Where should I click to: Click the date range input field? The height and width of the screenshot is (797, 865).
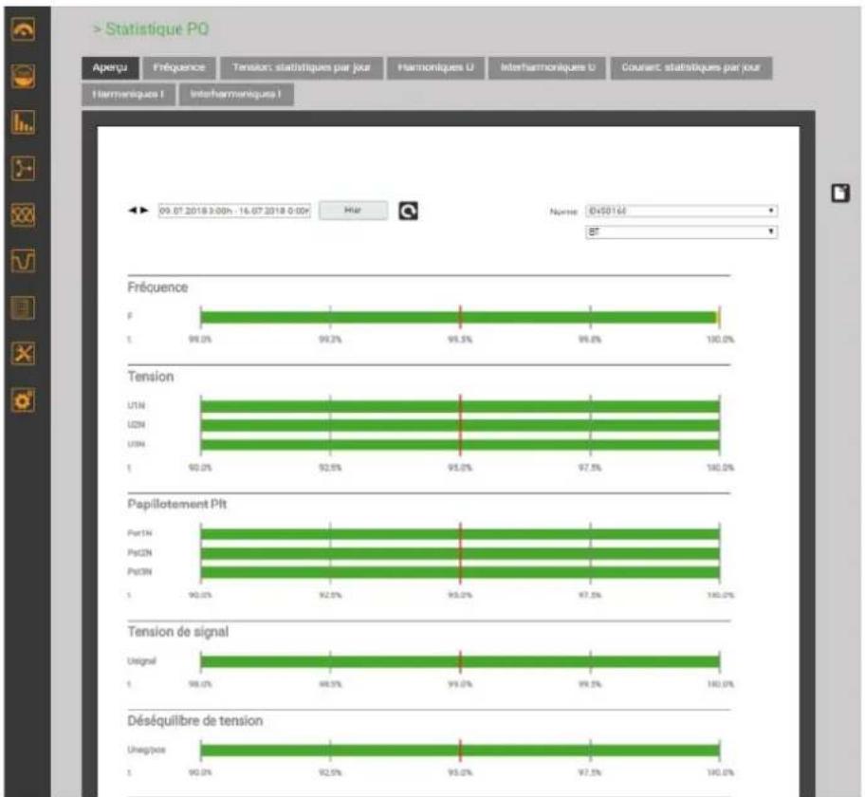point(234,211)
